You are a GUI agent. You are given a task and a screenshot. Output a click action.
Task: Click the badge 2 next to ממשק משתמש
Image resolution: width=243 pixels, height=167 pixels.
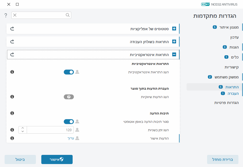click(210, 77)
